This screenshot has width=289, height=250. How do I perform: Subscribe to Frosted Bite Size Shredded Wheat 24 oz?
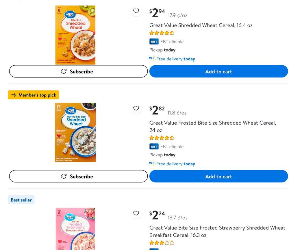78,176
